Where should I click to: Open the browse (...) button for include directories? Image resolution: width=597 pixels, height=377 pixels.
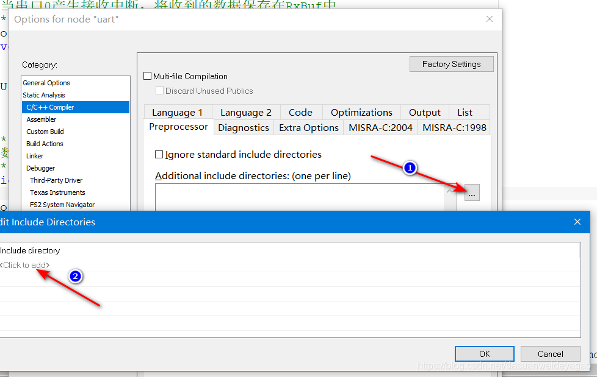(472, 192)
